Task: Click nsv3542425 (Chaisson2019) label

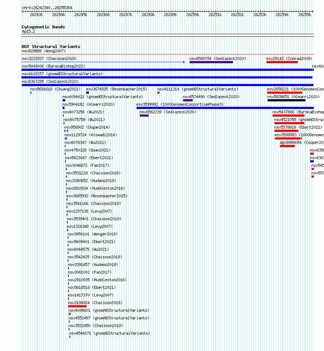Action: 95,257
